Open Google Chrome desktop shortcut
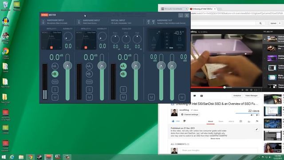 (x=6, y=53)
